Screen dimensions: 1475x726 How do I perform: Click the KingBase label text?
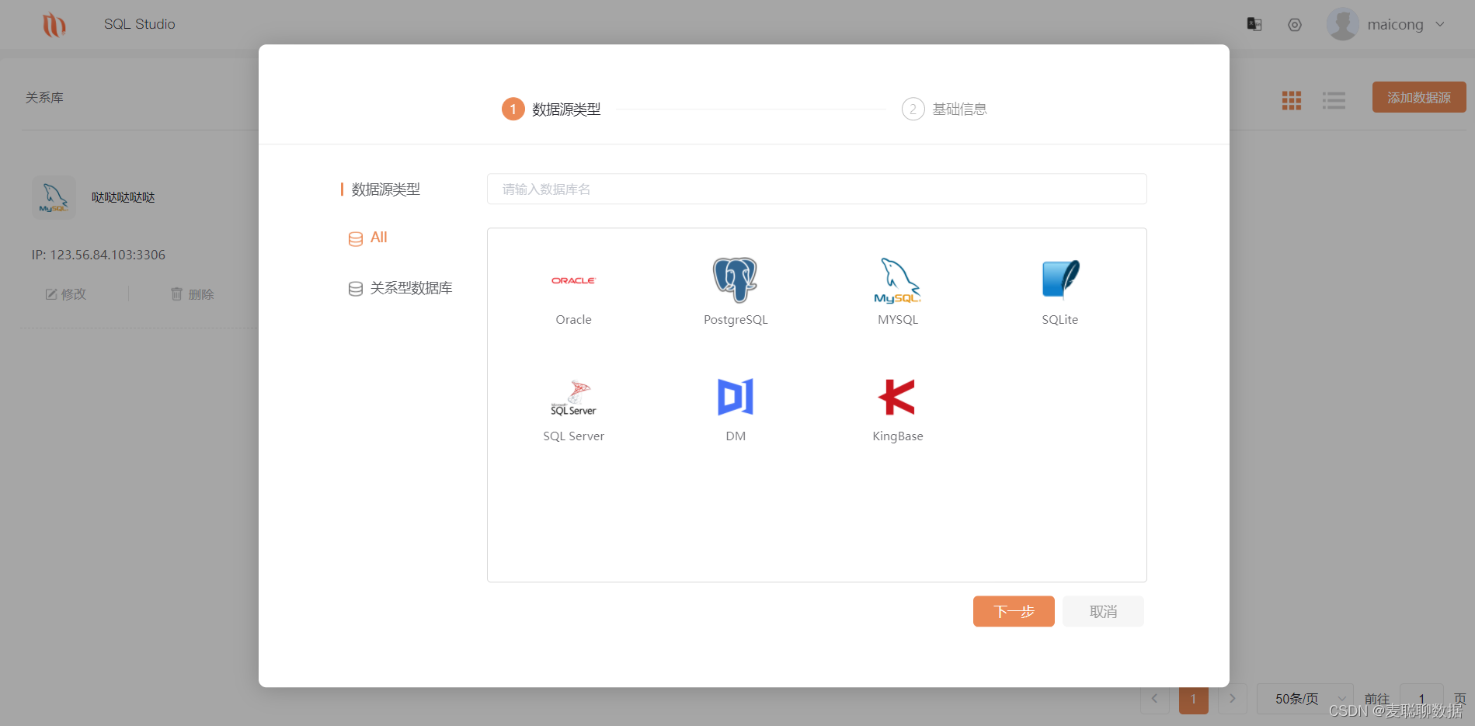click(x=898, y=436)
